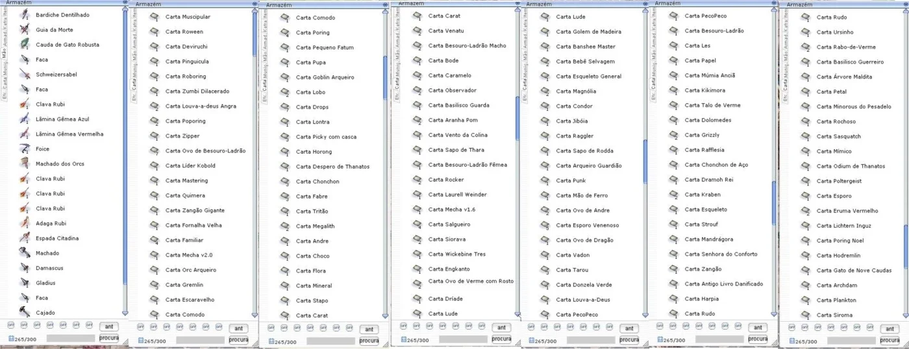The width and height of the screenshot is (909, 349).
Task: Click 'ant' in the Carta Stapo window
Action: (x=369, y=330)
